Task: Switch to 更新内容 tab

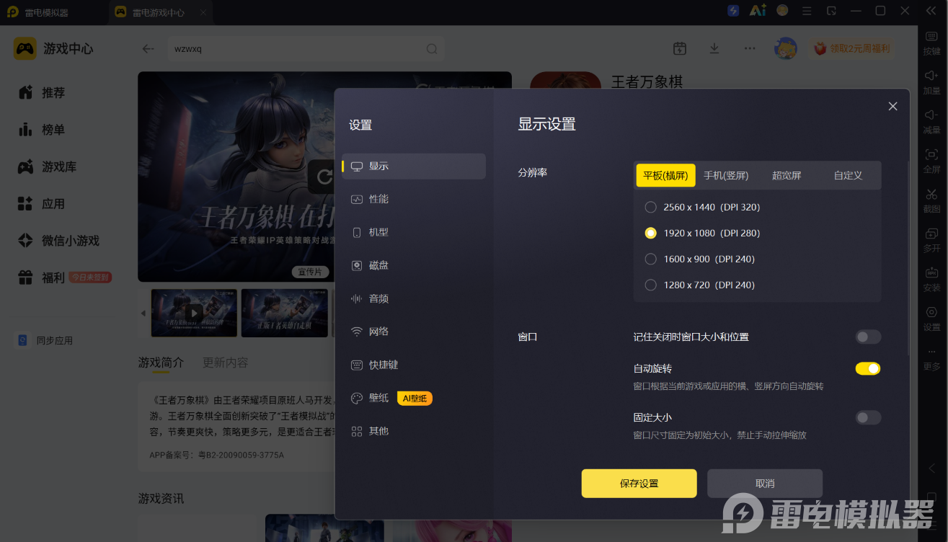Action: [225, 363]
